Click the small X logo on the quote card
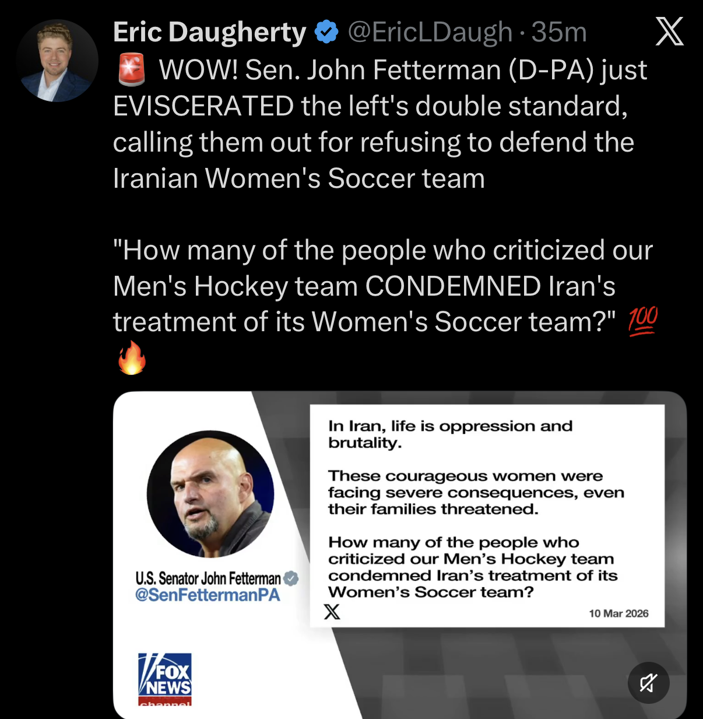The height and width of the screenshot is (719, 703). (x=332, y=612)
